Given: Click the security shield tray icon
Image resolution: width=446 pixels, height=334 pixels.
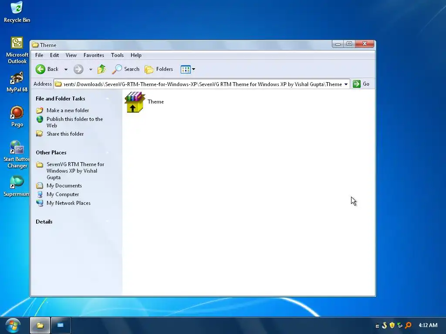Looking at the screenshot, I should (x=392, y=325).
